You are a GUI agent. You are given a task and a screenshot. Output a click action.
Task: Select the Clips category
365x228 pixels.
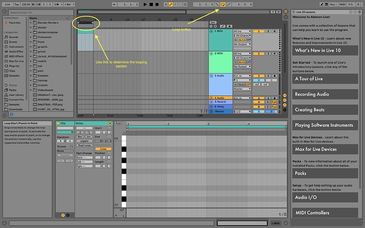click(12, 71)
